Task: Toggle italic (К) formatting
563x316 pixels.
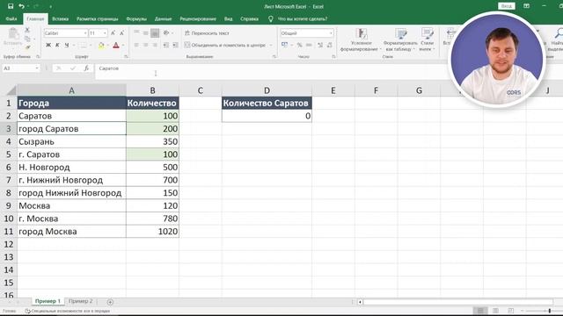Action: pos(57,45)
